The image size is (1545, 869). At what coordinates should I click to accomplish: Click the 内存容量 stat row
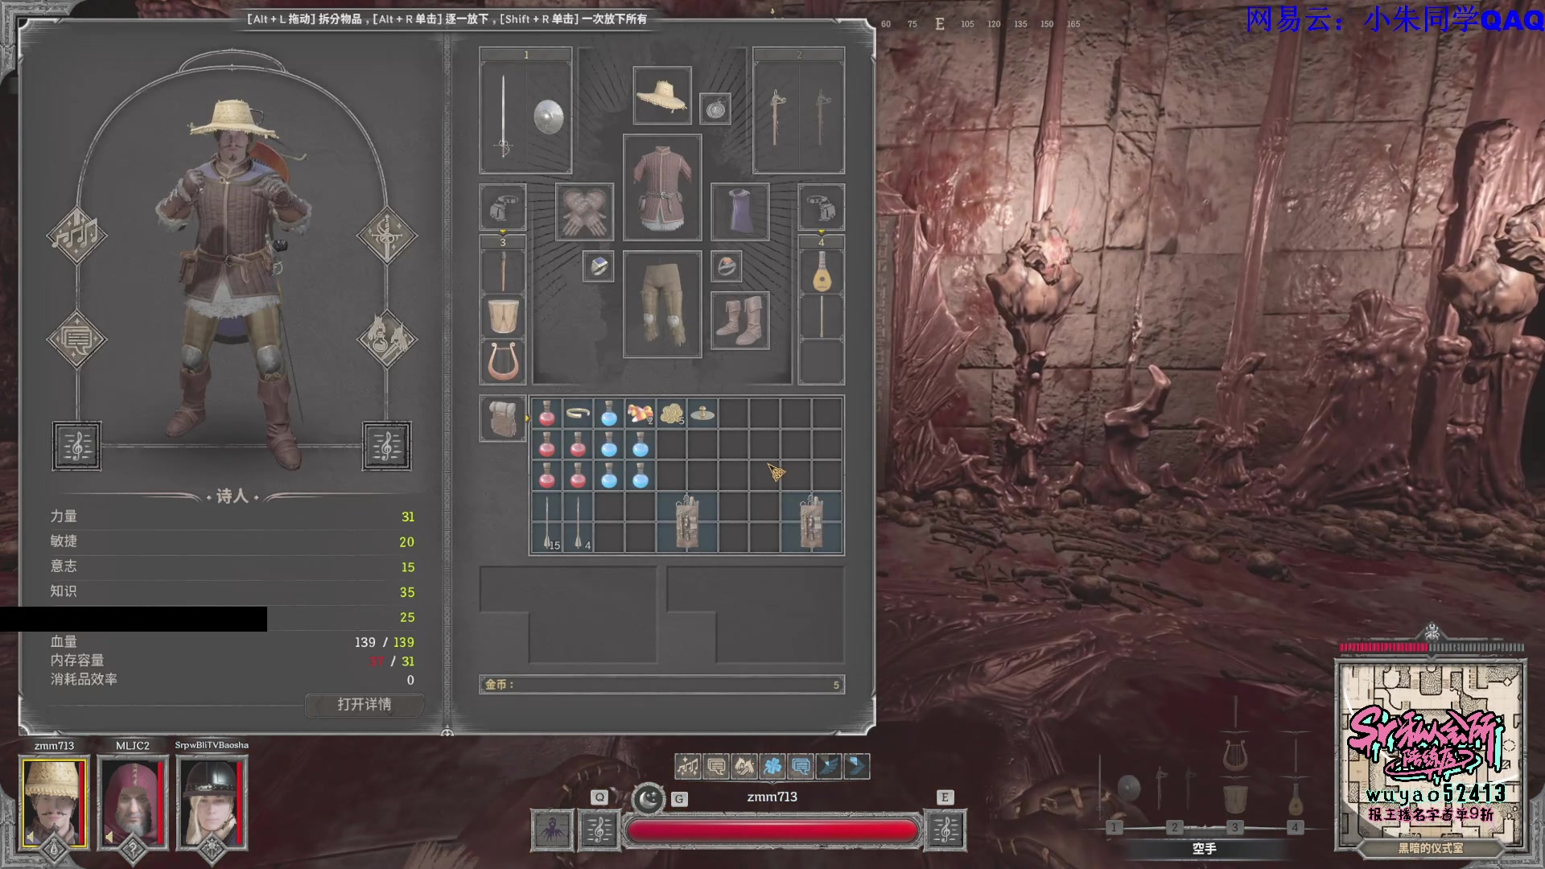(233, 661)
